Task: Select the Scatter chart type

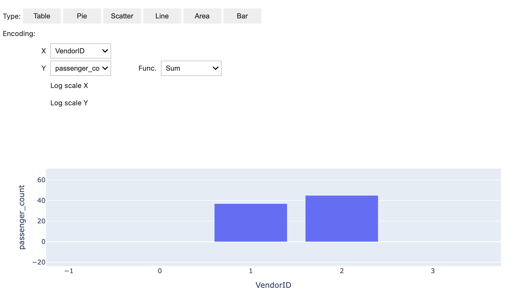Action: pyautogui.click(x=122, y=16)
